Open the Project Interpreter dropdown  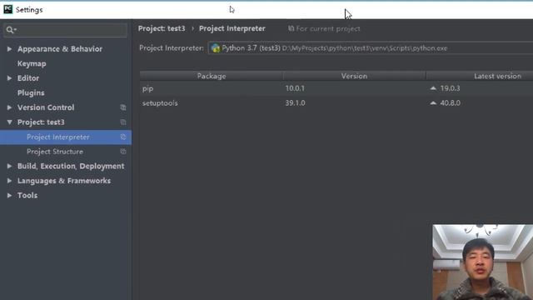[370, 48]
